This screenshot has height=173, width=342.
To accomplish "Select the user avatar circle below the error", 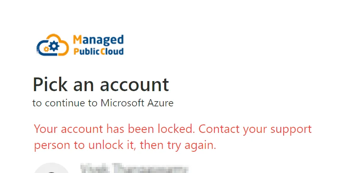I will click(x=52, y=168).
